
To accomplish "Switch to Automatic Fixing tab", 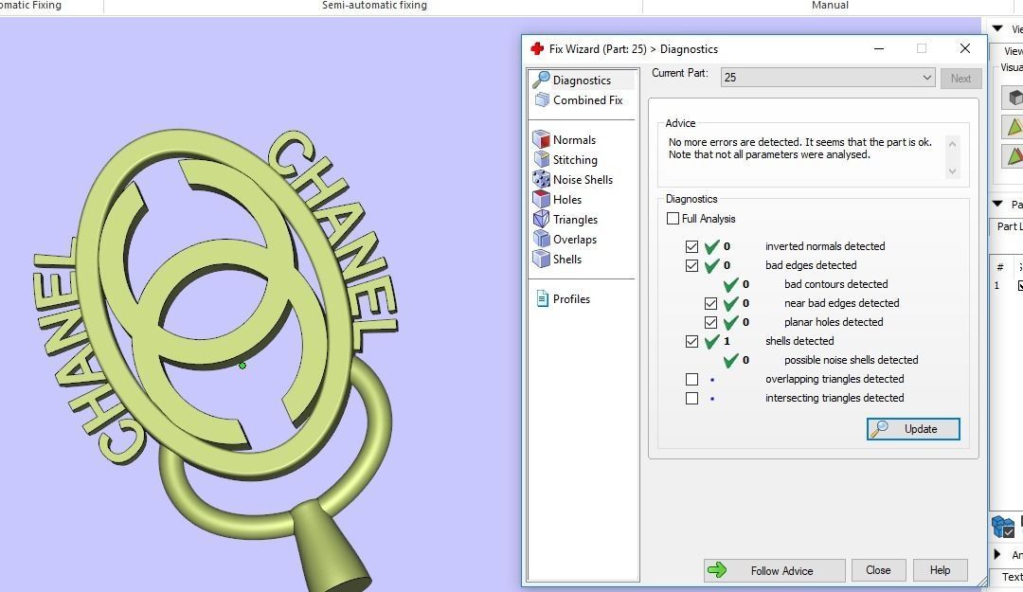I will (x=30, y=6).
